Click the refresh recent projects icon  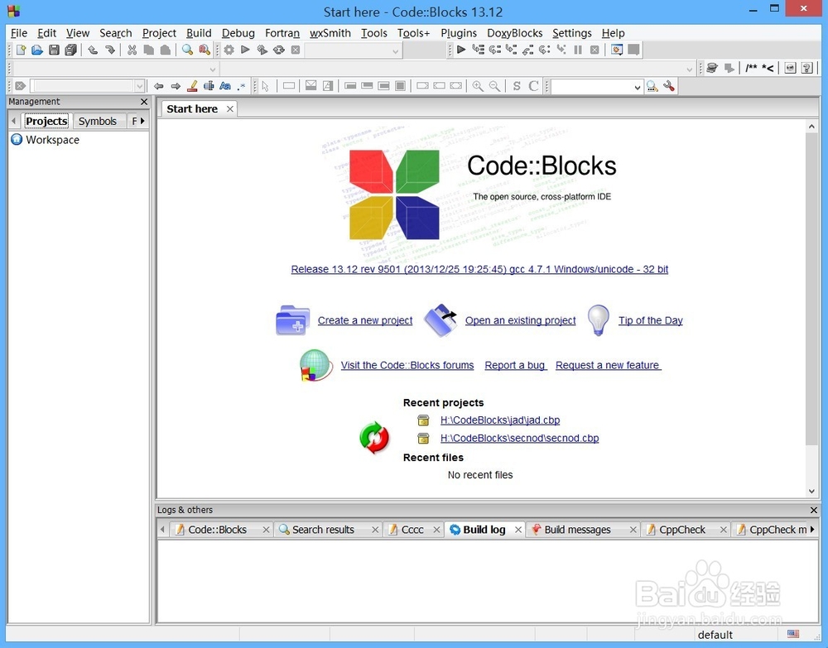[374, 438]
